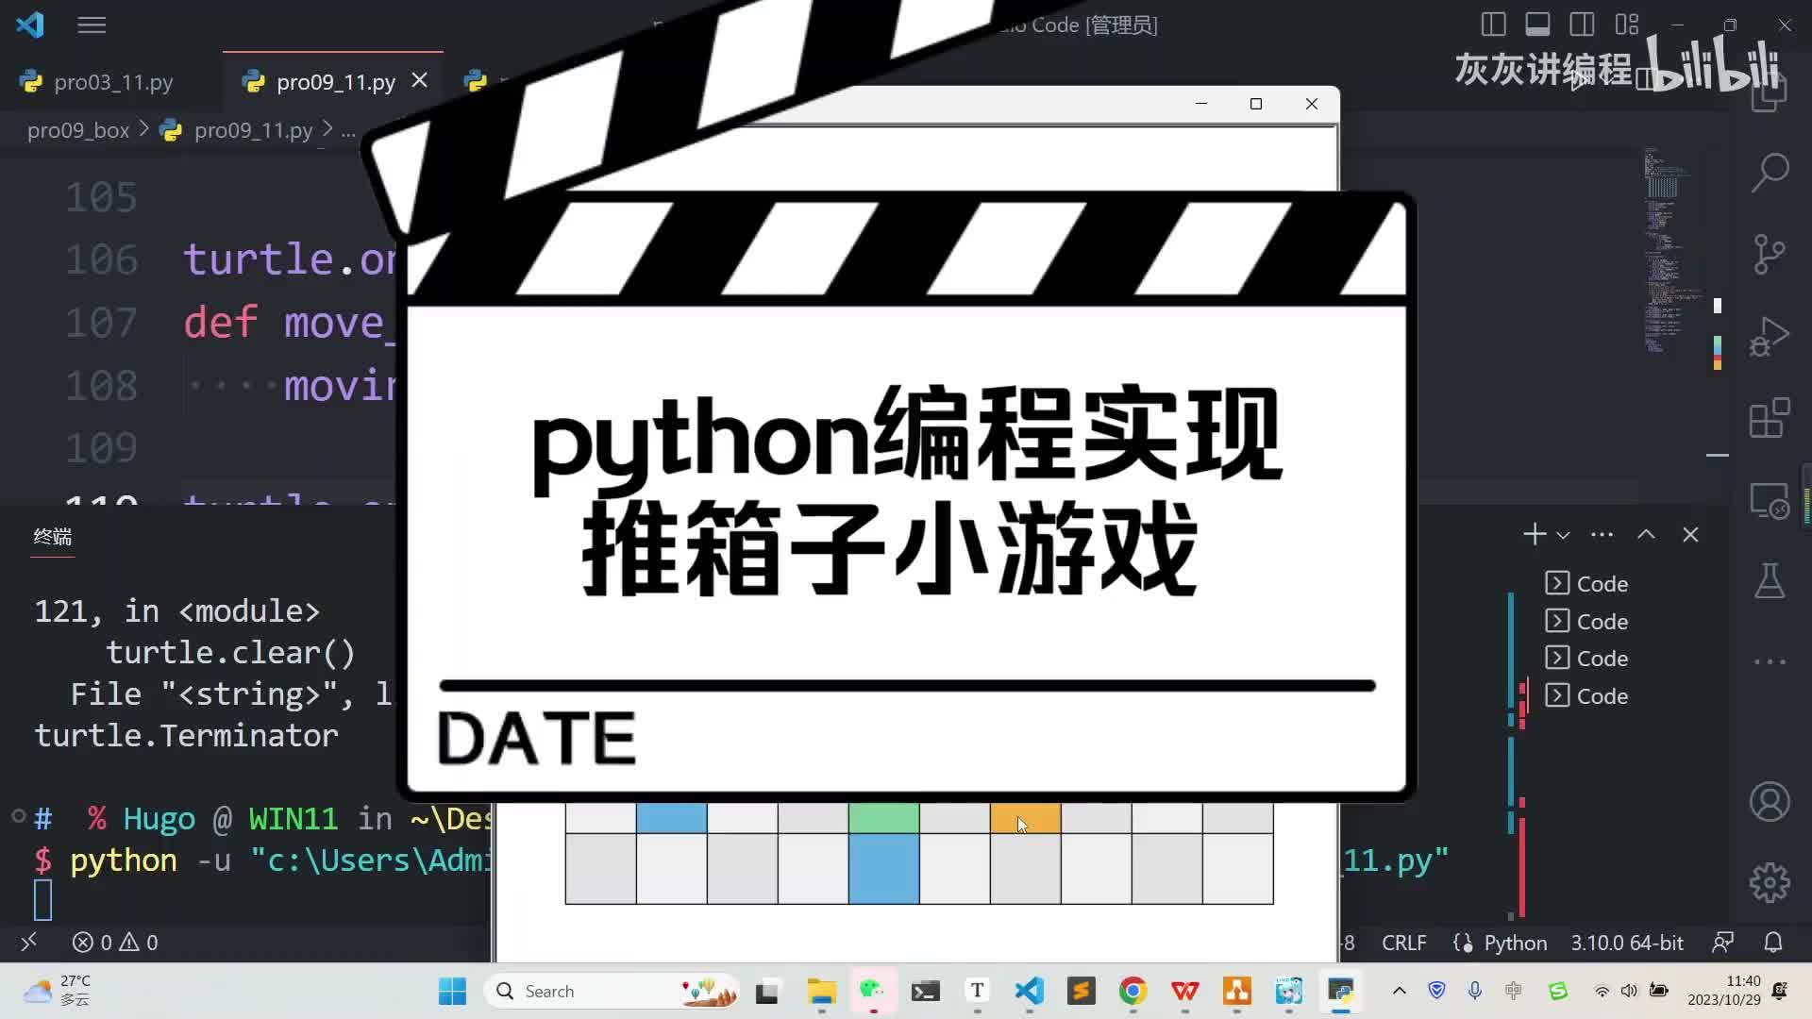Click the 'turtle.Terminator' terminal output line

tap(186, 736)
